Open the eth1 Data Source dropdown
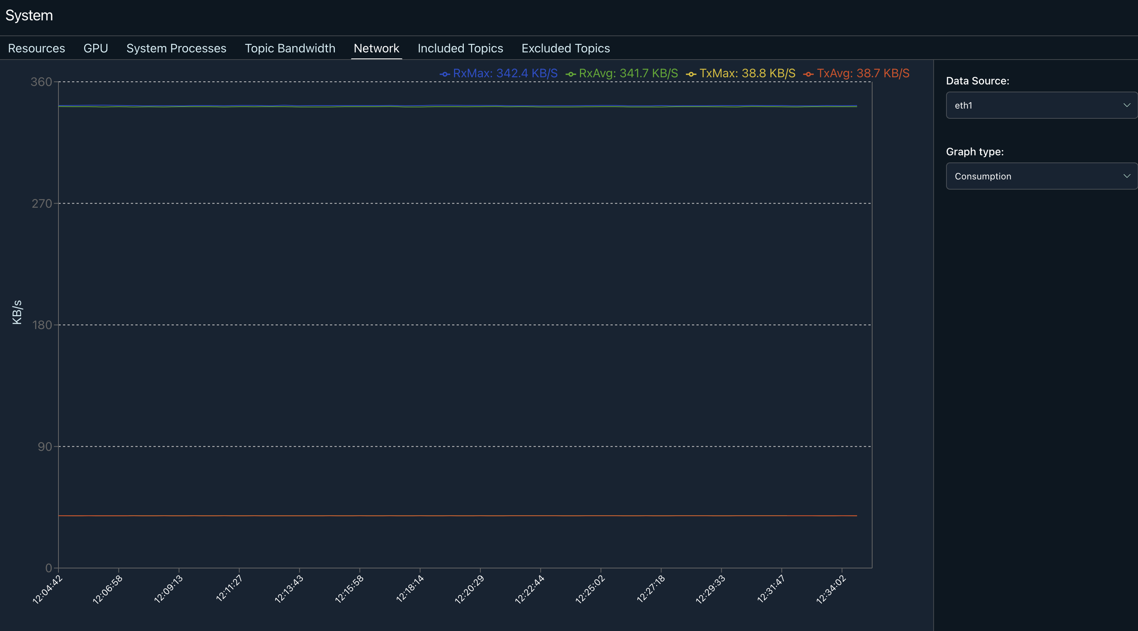The height and width of the screenshot is (631, 1138). [x=1034, y=105]
